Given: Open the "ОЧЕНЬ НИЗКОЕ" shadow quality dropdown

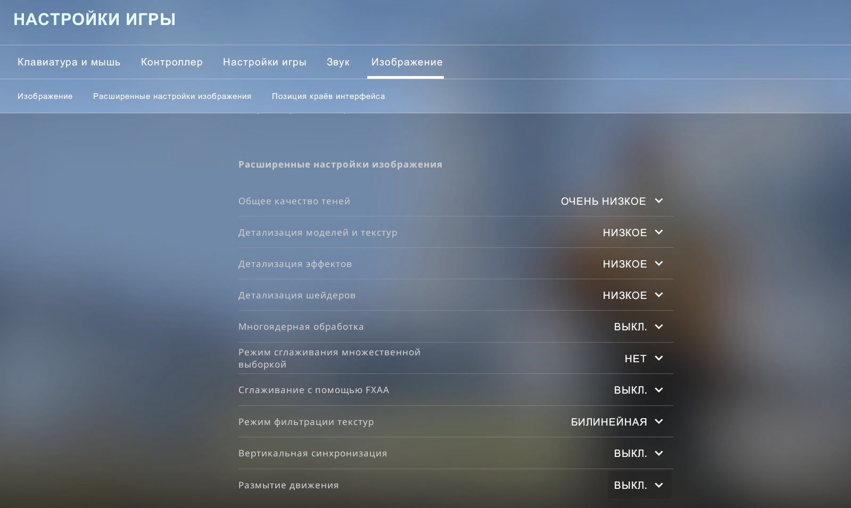Looking at the screenshot, I should tap(612, 201).
